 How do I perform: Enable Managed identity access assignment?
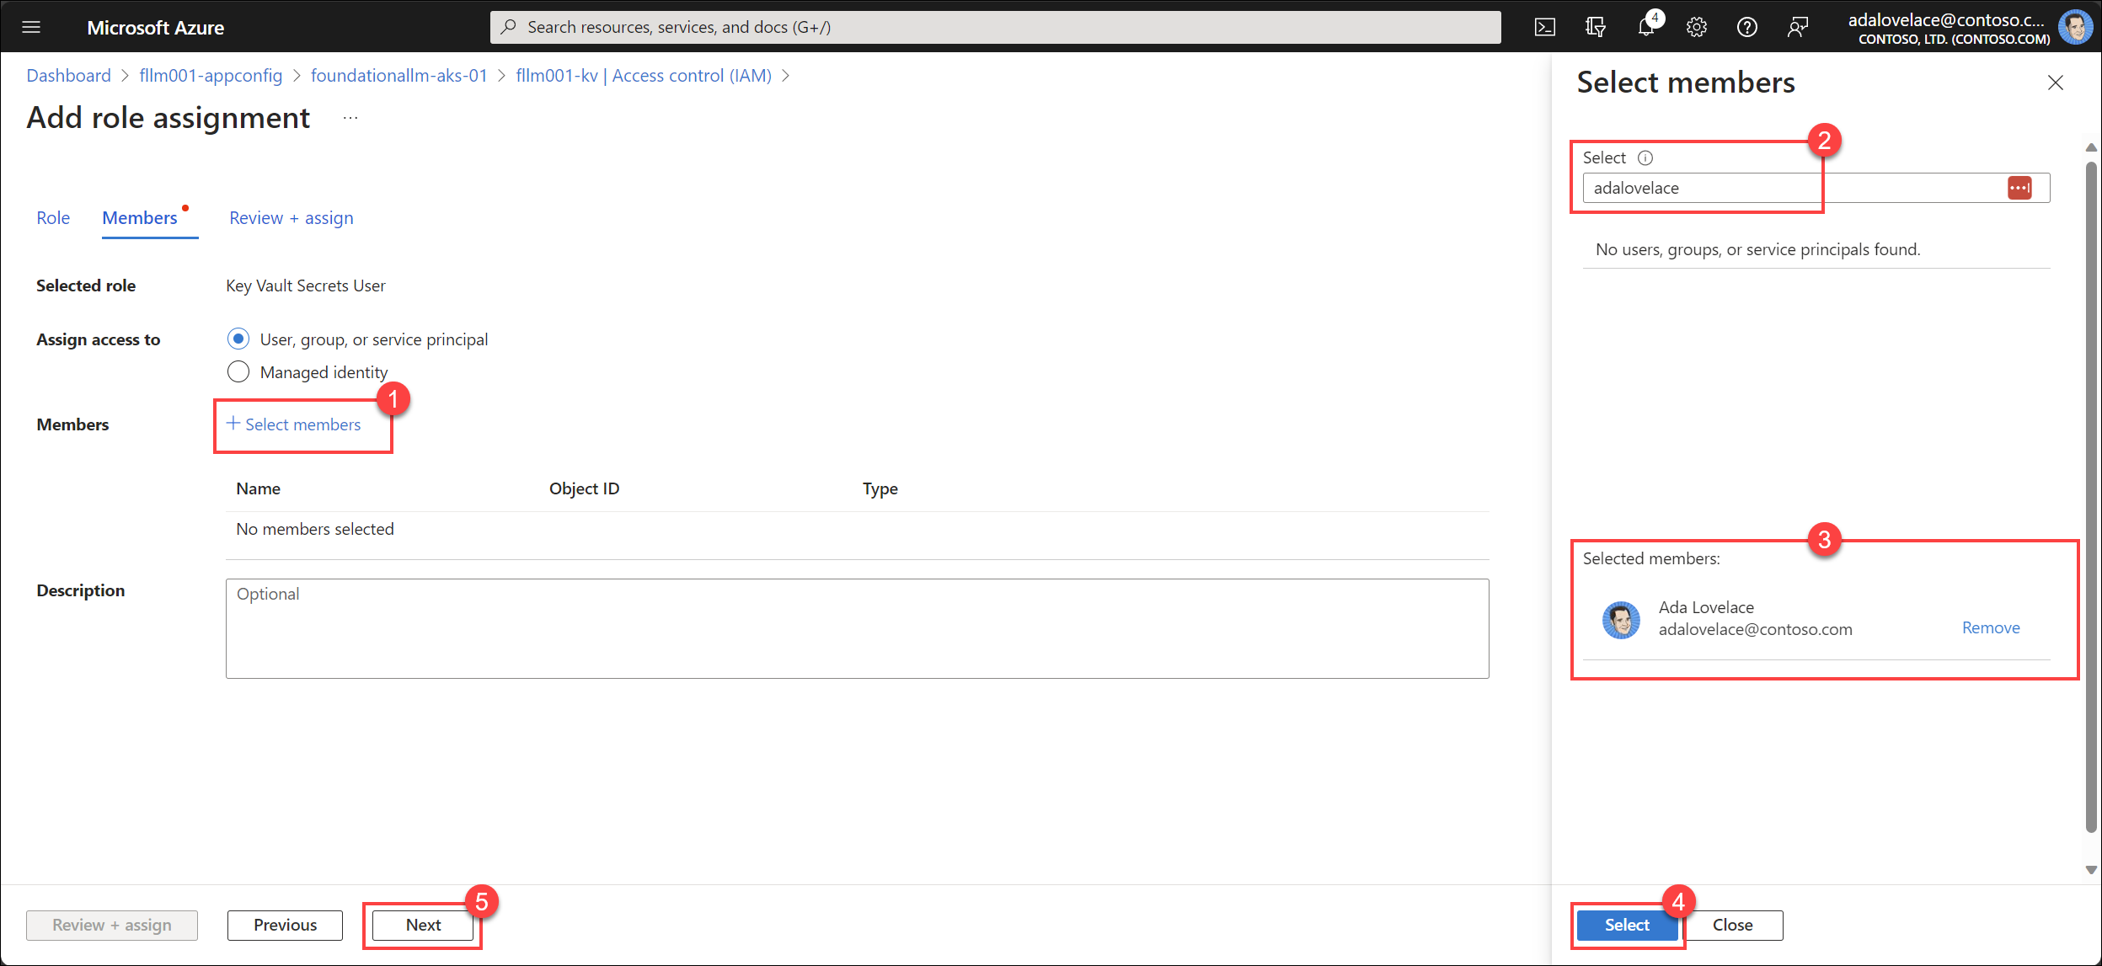tap(240, 371)
